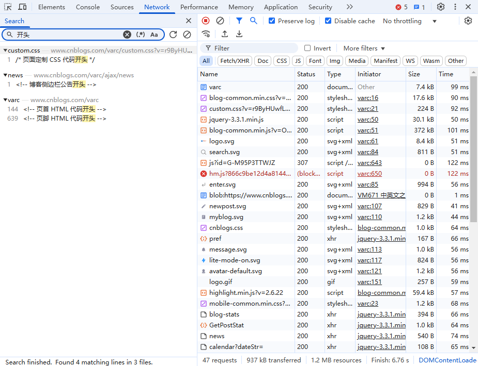The image size is (478, 366).
Task: Open the Application tab
Action: tap(281, 7)
